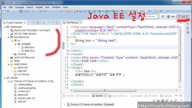The height and width of the screenshot is (108, 192).
Task: Click the Terminate debug icon
Action: click(41, 12)
